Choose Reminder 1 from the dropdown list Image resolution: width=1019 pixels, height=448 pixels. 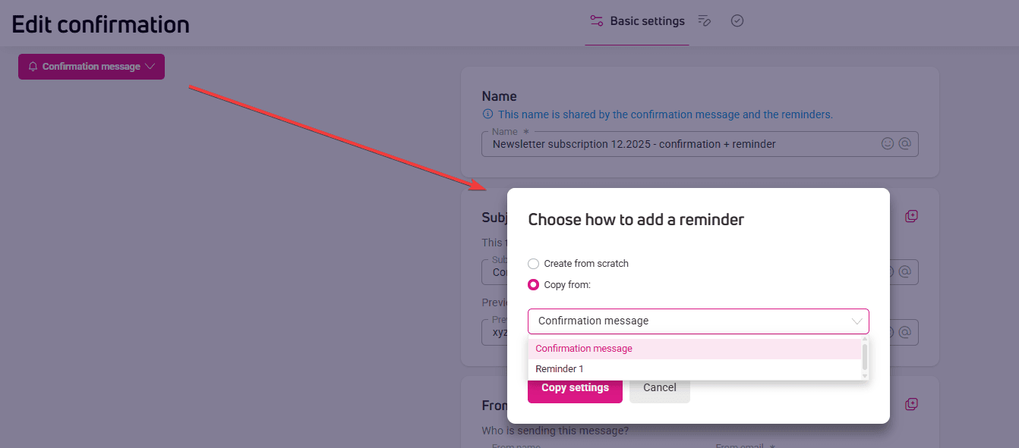(x=560, y=369)
